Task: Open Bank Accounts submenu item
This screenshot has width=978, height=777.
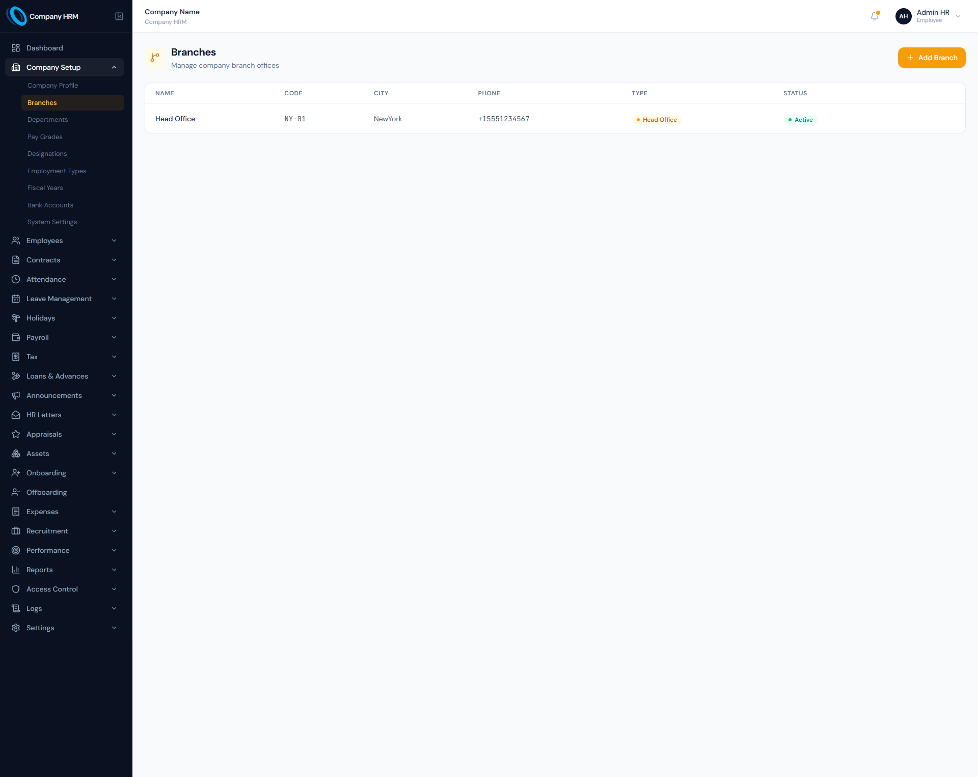Action: tap(72, 205)
